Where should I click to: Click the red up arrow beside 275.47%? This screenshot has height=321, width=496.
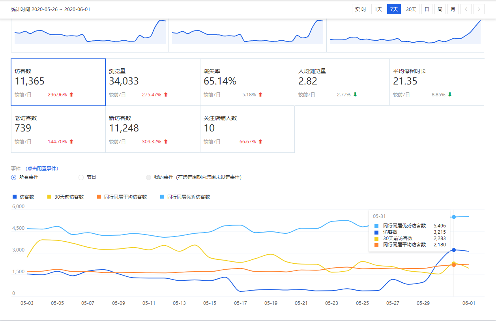coord(166,95)
